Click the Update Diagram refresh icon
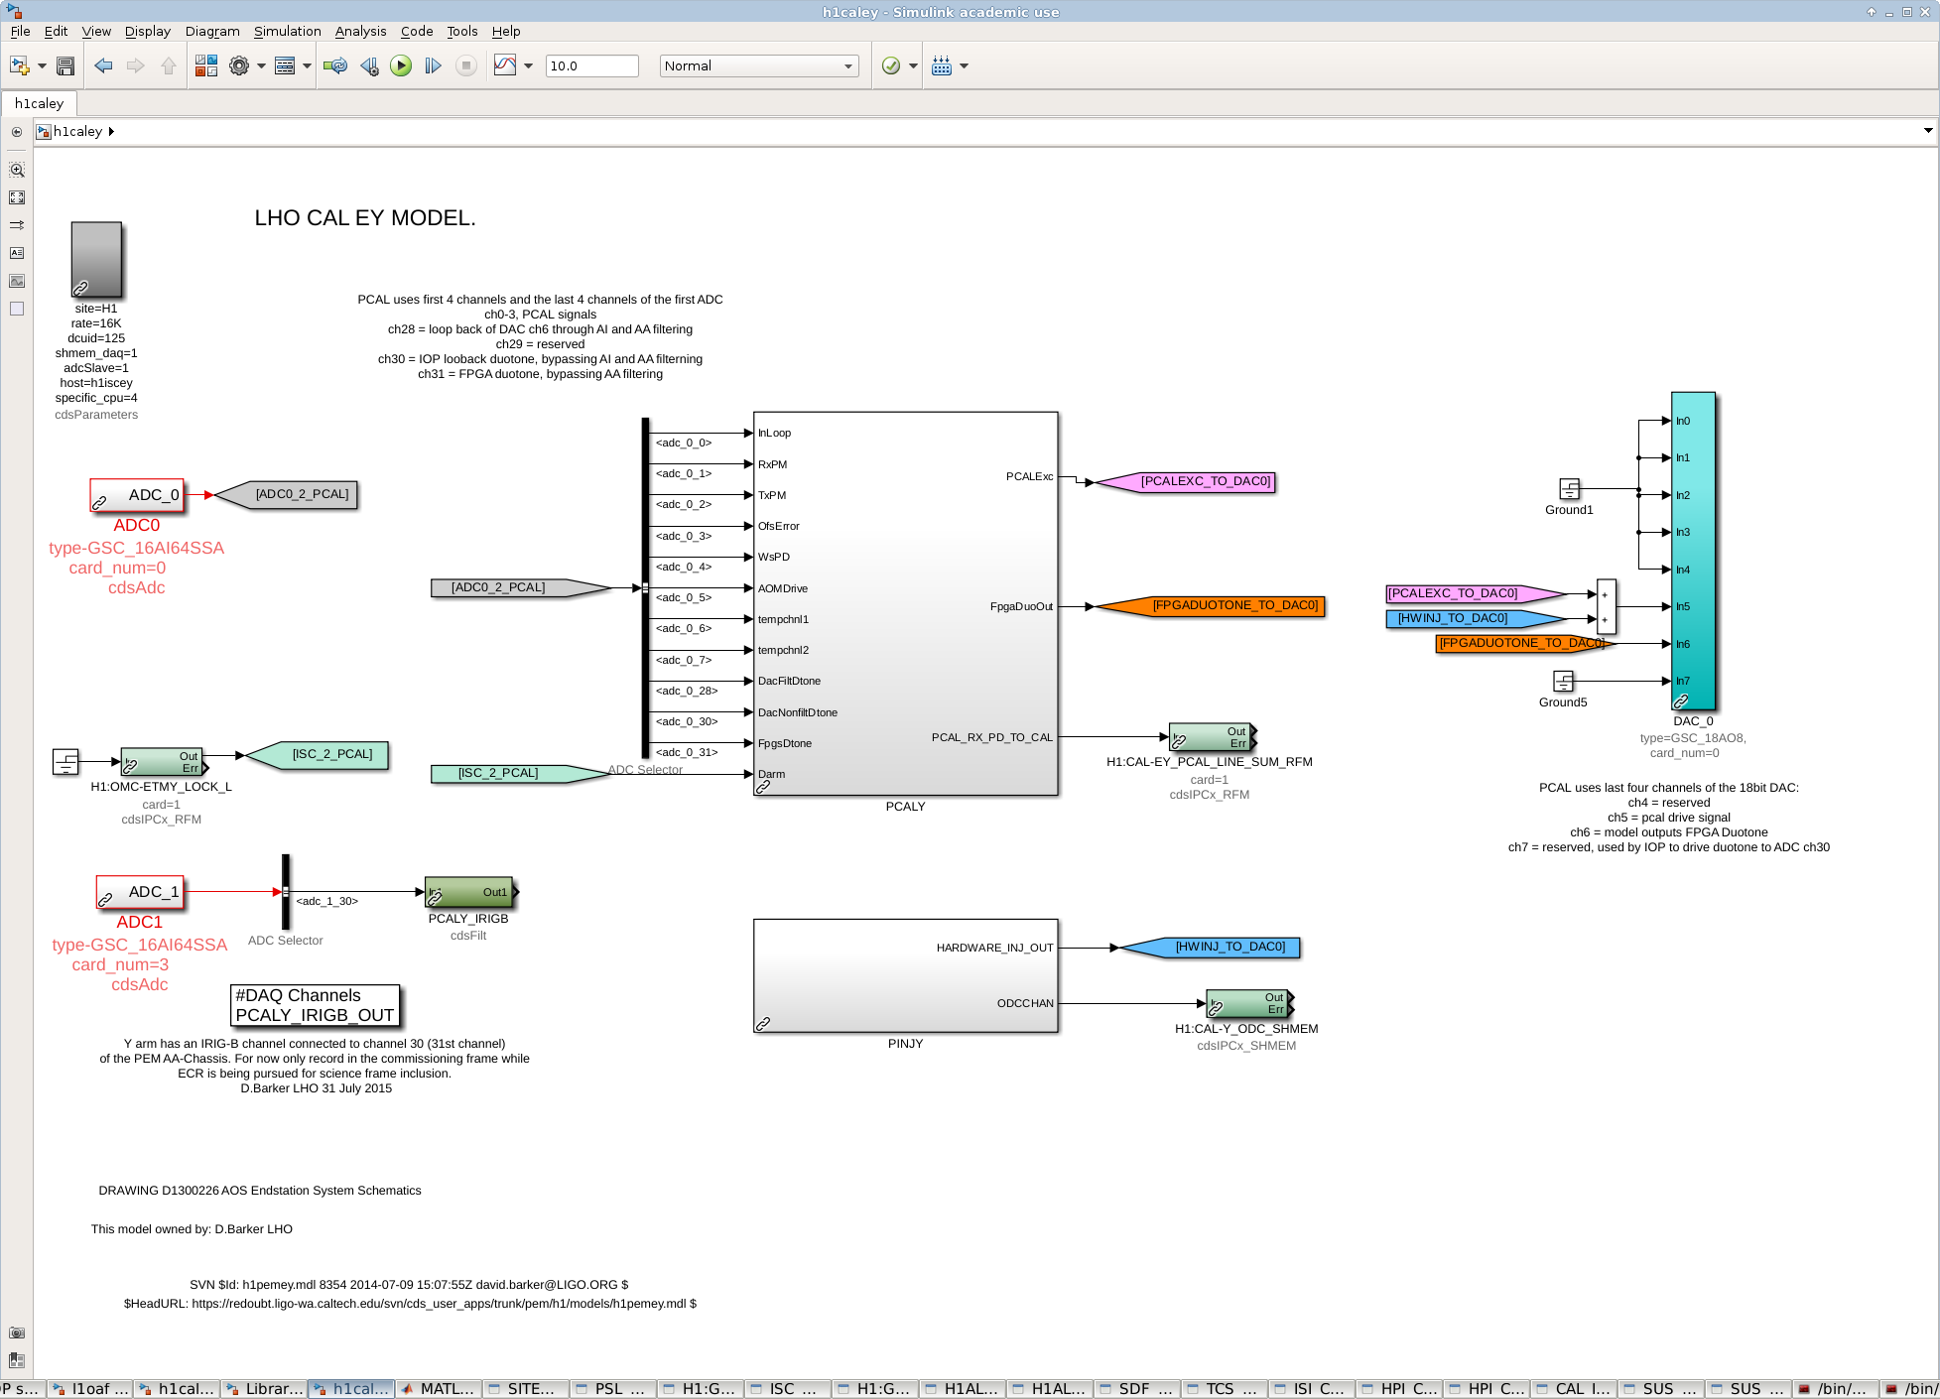Image resolution: width=1940 pixels, height=1399 pixels. coord(335,65)
